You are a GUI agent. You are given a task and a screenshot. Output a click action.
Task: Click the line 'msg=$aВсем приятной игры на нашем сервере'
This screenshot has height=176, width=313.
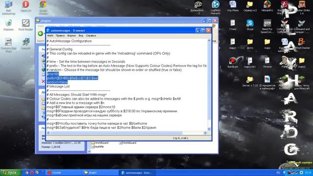pyautogui.click(x=84, y=115)
